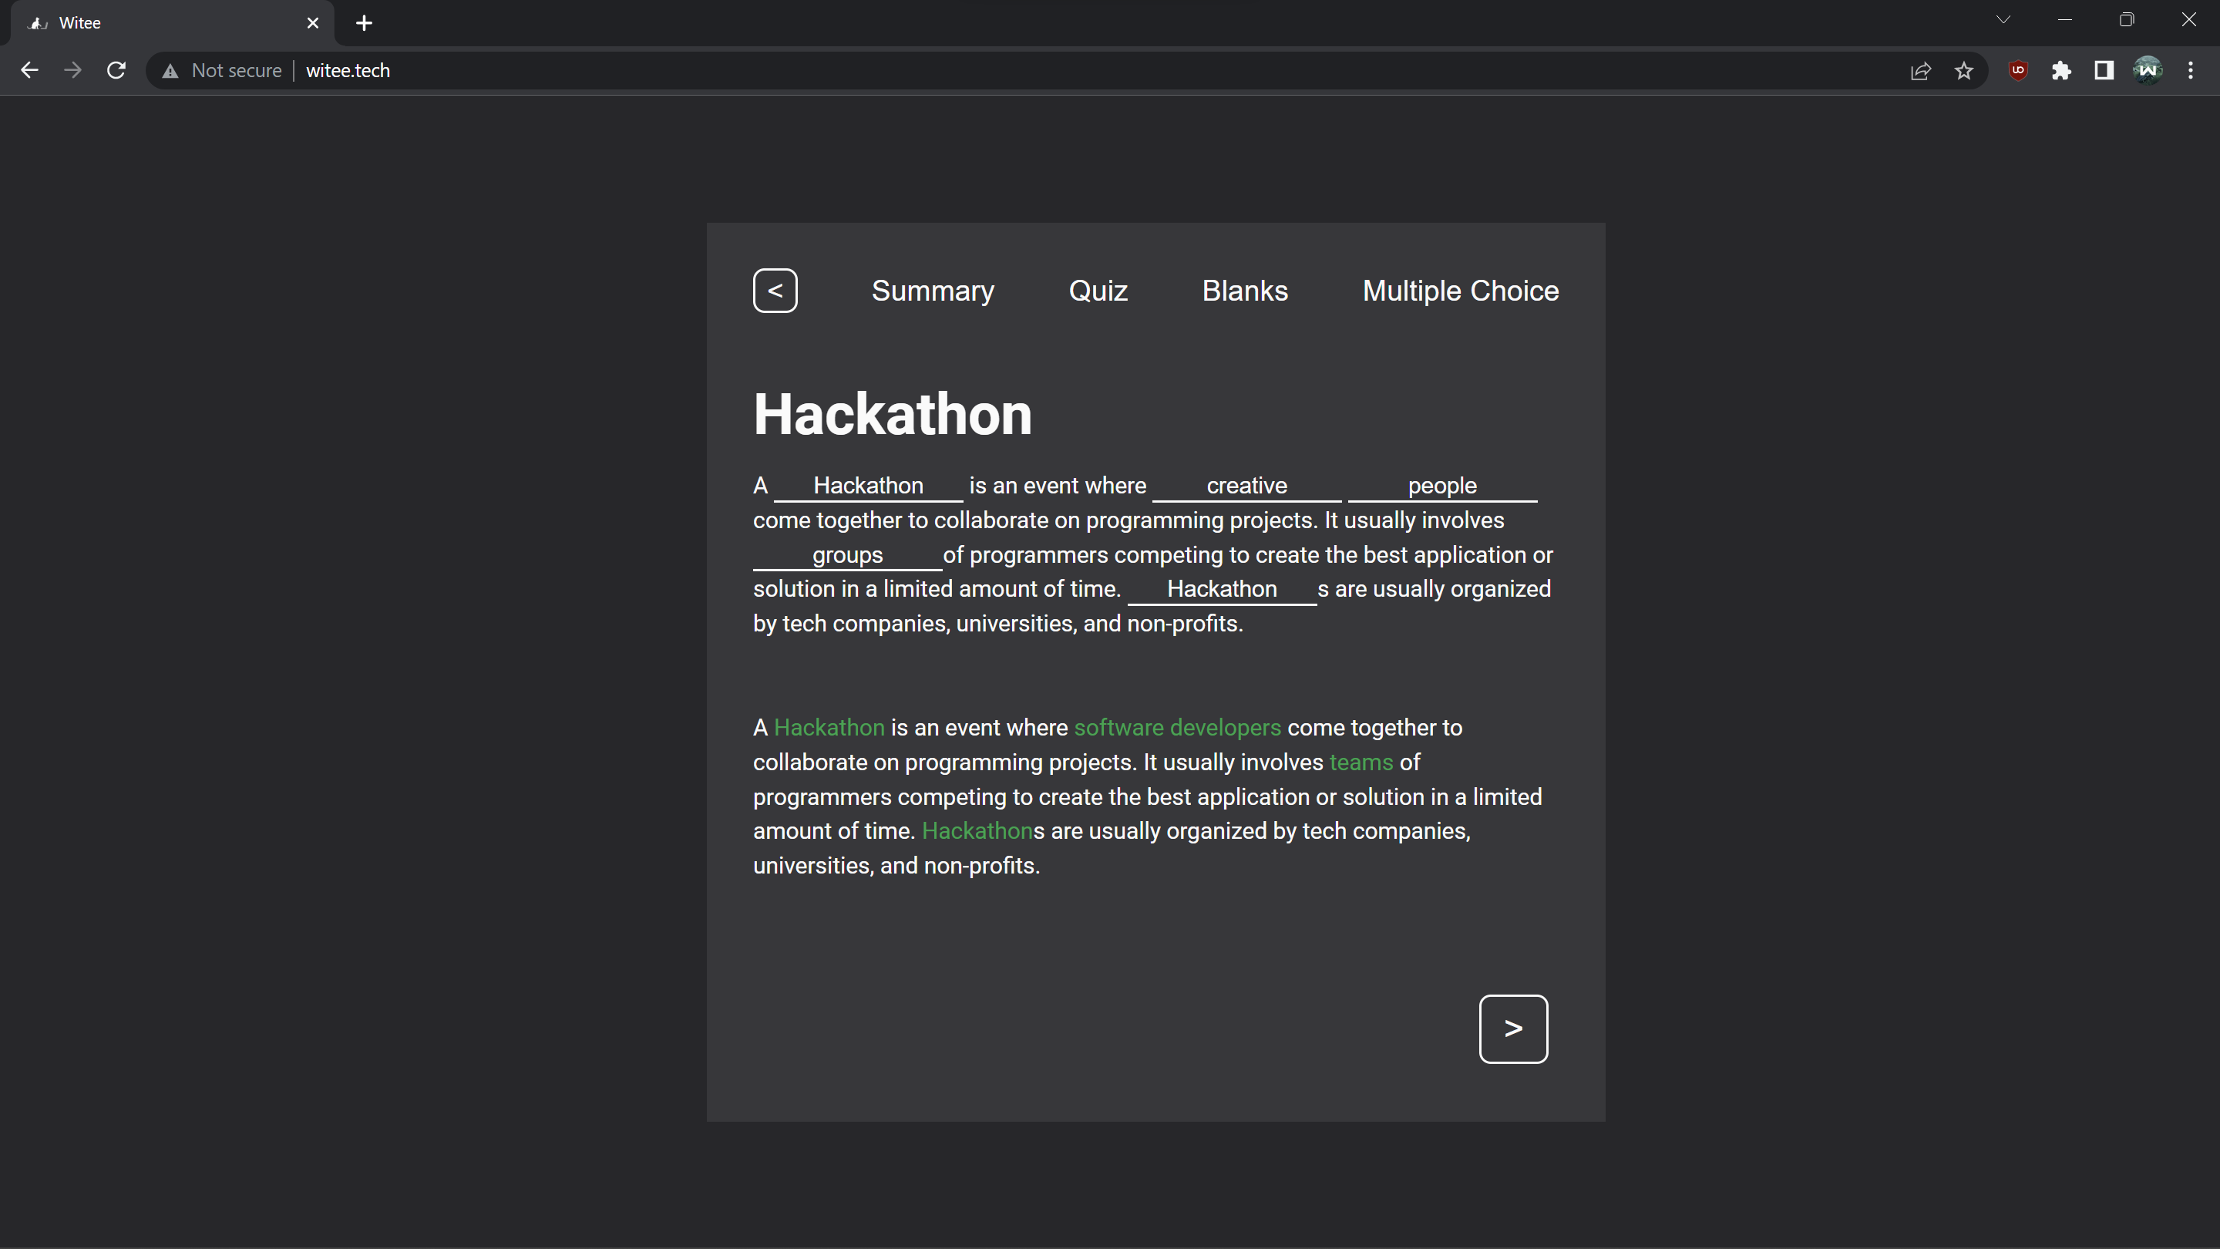Click the Not secure site info indicator
The width and height of the screenshot is (2220, 1249).
click(222, 71)
